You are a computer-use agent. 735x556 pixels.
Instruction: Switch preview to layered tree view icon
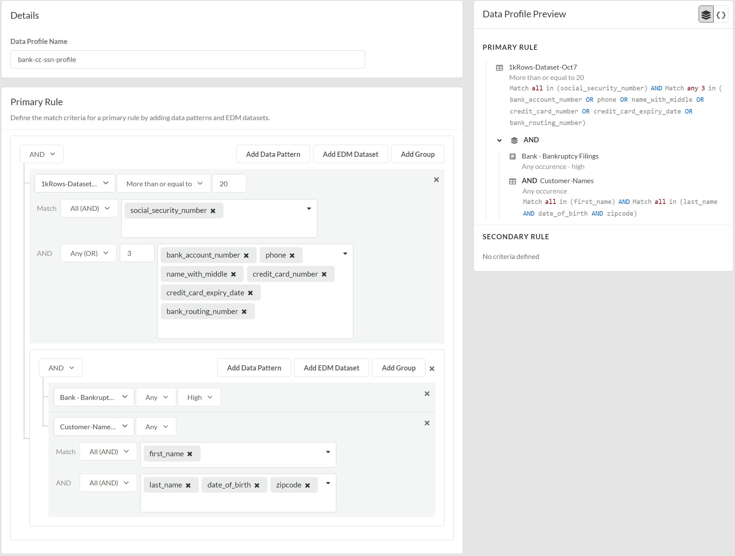coord(706,15)
